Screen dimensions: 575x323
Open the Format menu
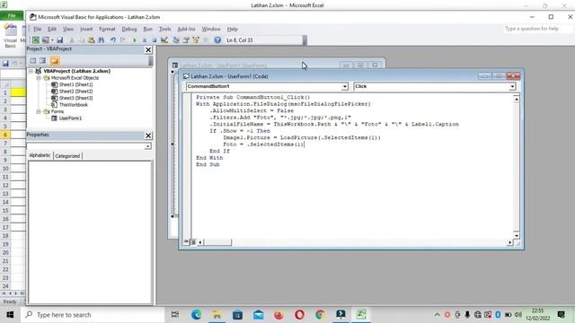click(x=107, y=29)
